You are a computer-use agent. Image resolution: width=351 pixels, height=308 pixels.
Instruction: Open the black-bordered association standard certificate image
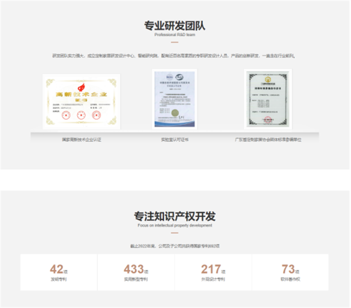(x=268, y=99)
